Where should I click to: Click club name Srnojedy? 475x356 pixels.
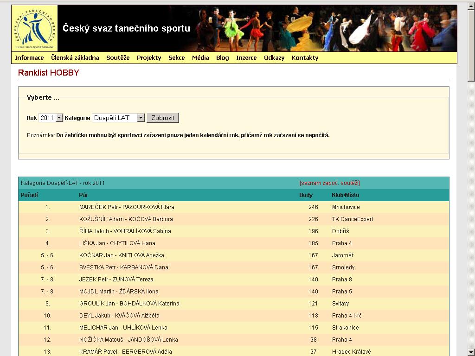point(343,267)
